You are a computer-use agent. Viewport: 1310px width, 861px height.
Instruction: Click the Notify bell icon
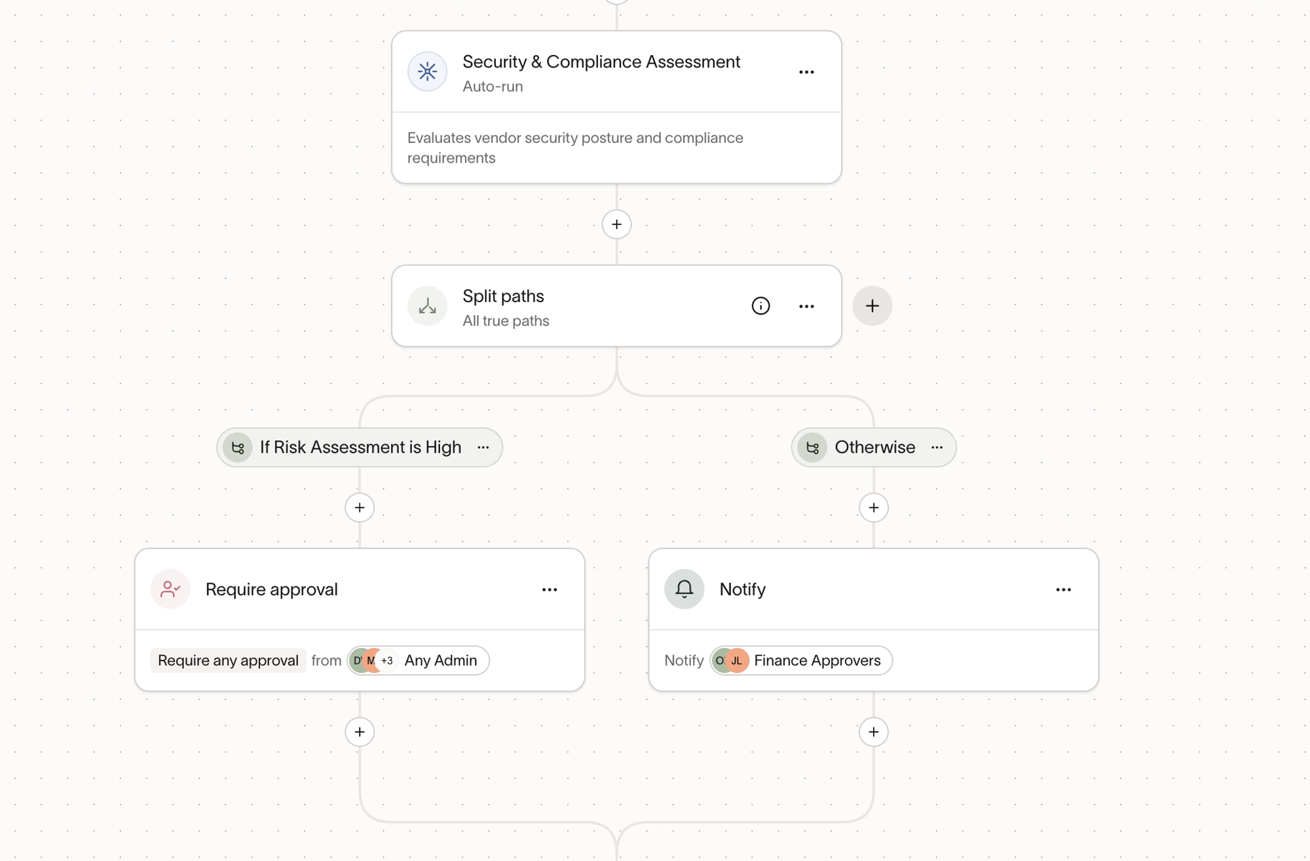(x=684, y=589)
